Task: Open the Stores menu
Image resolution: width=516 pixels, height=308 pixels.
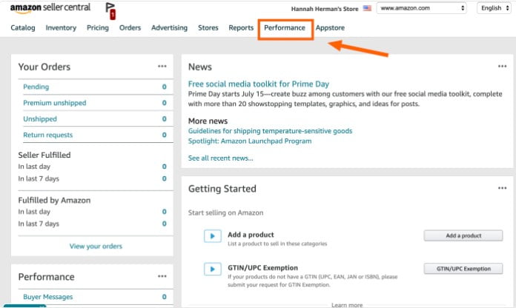Action: [208, 28]
